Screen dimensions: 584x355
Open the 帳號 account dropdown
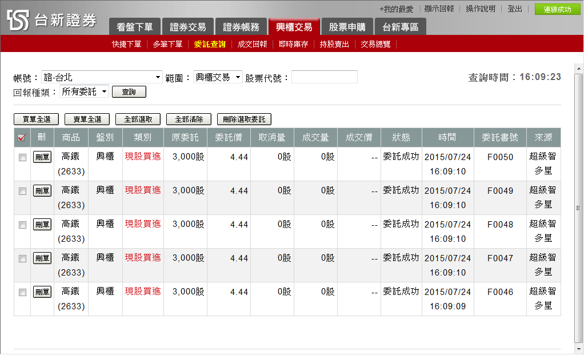102,77
